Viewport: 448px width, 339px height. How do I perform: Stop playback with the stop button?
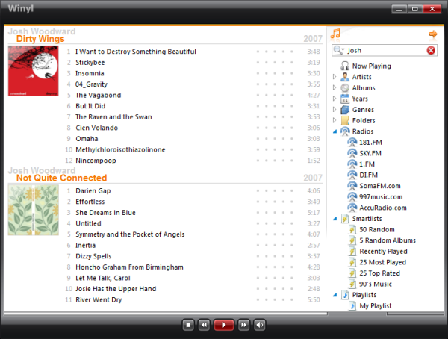coord(188,325)
